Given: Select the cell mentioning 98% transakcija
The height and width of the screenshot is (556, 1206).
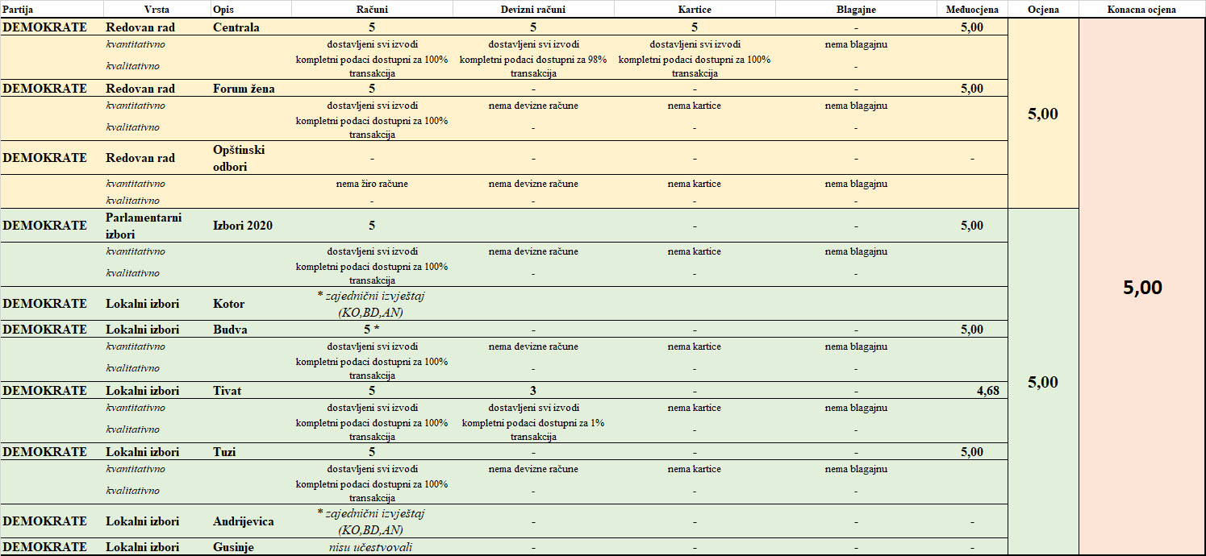Looking at the screenshot, I should pos(533,66).
